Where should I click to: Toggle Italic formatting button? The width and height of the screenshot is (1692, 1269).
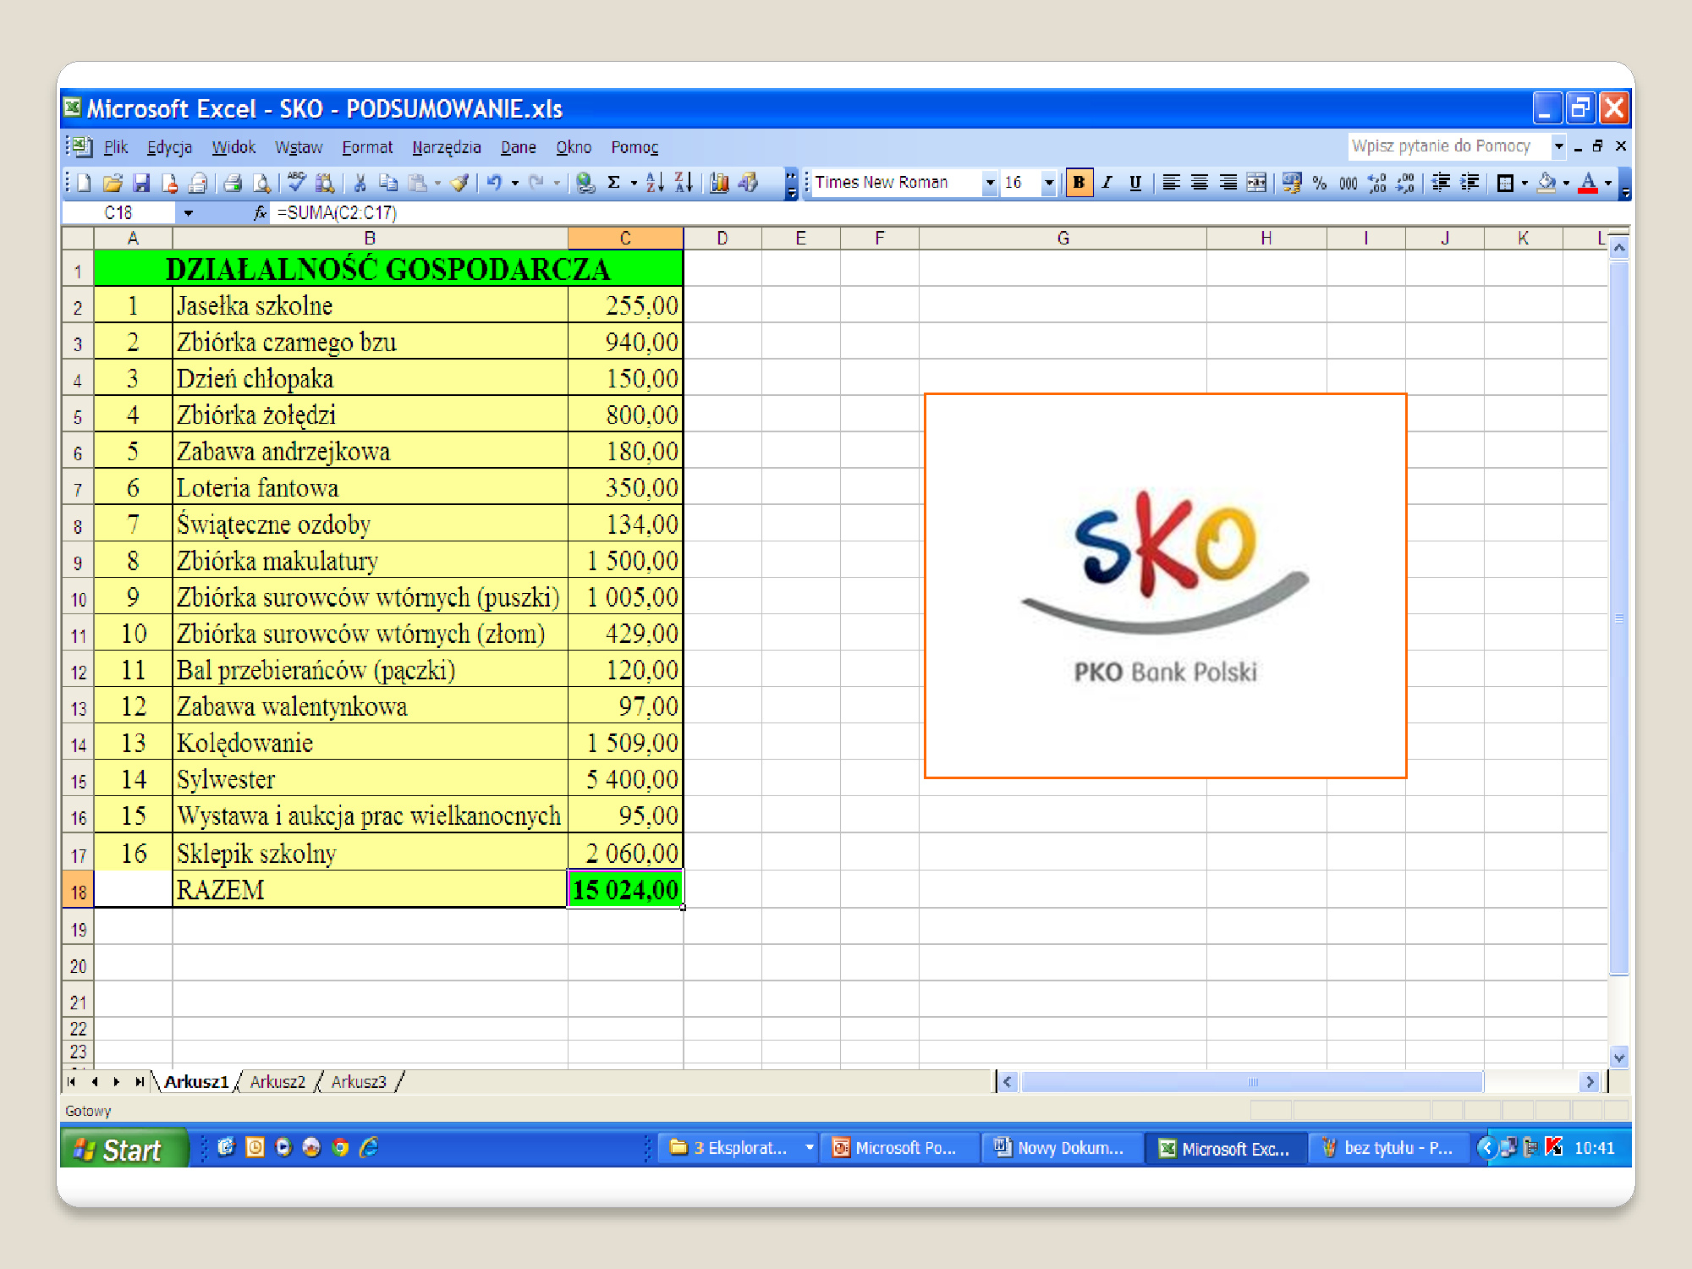pyautogui.click(x=1107, y=183)
